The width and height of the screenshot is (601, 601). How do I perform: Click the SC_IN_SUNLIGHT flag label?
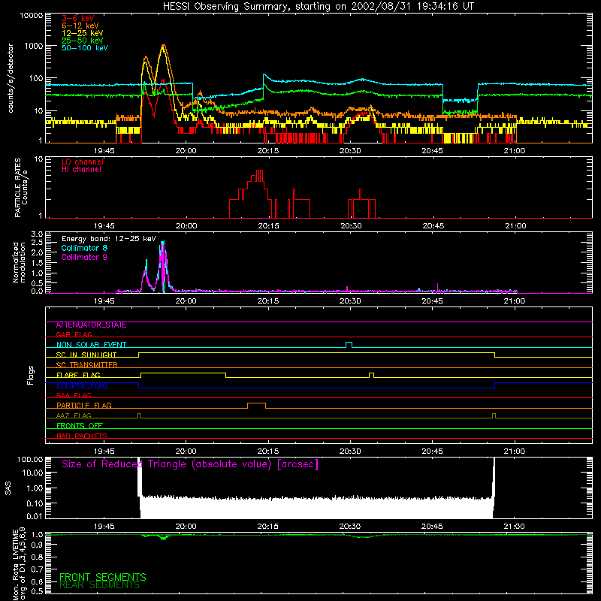[86, 355]
